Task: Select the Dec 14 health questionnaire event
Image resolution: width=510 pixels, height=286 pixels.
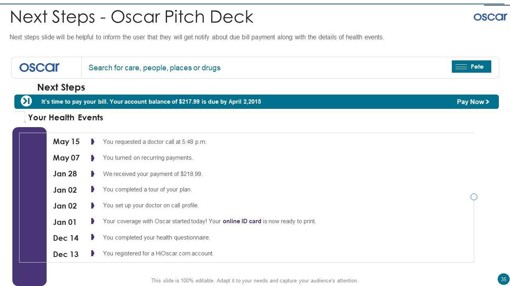Action: [156, 238]
